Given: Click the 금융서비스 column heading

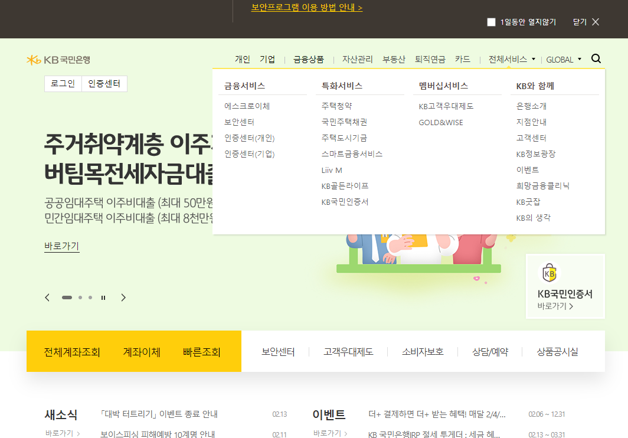Looking at the screenshot, I should click(x=244, y=86).
